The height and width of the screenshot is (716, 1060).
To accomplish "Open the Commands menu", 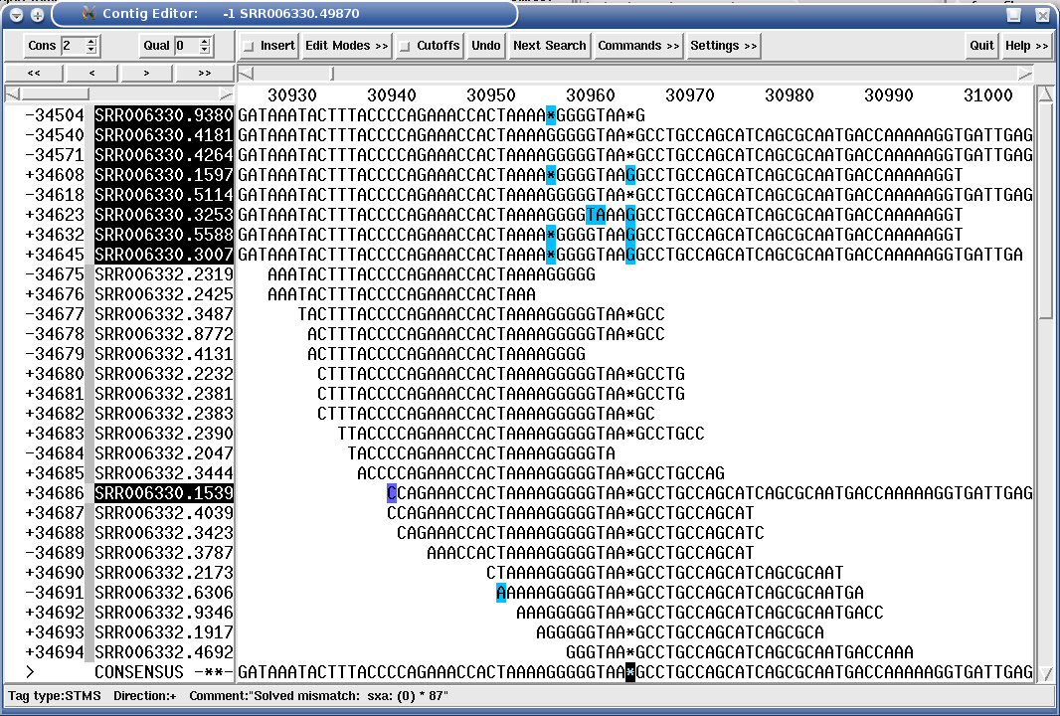I will pyautogui.click(x=638, y=46).
